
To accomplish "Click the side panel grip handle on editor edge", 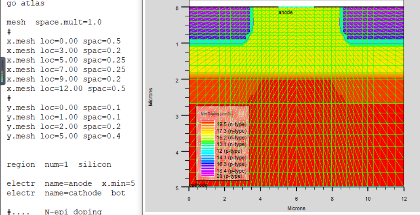I will point(2,71).
